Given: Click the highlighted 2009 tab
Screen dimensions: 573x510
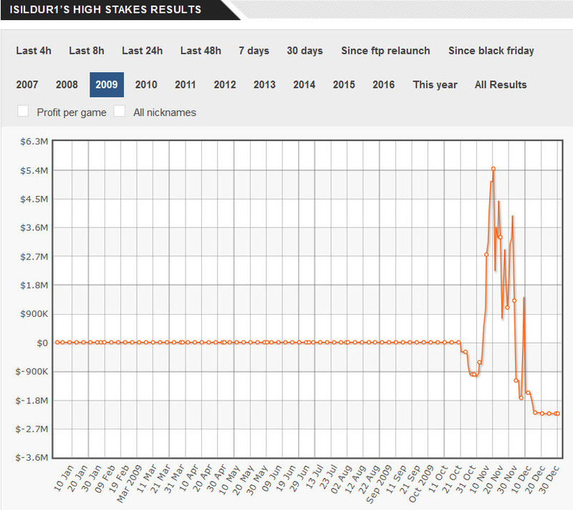Looking at the screenshot, I should point(107,84).
